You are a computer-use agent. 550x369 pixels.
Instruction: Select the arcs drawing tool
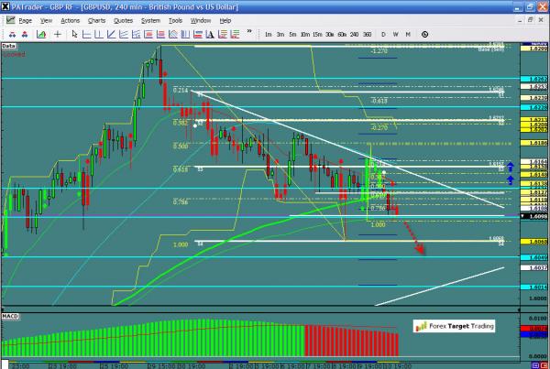(x=173, y=35)
